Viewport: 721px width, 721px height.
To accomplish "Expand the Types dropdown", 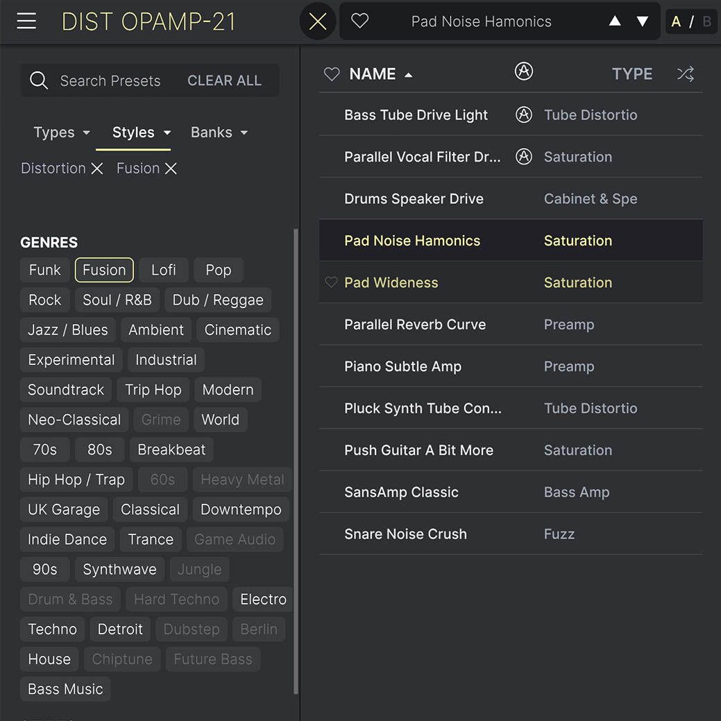I will (62, 133).
